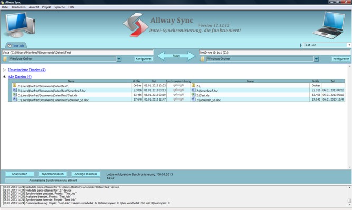Image resolution: width=352 pixels, height=210 pixels.
Task: Click left Test.xls file icon
Action: 15,95
